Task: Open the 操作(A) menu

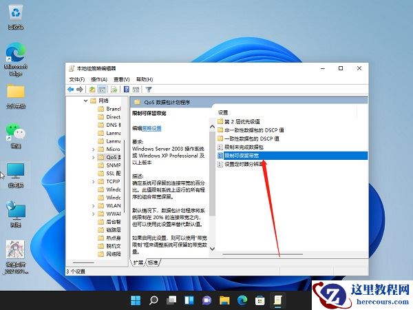Action: 99,79
